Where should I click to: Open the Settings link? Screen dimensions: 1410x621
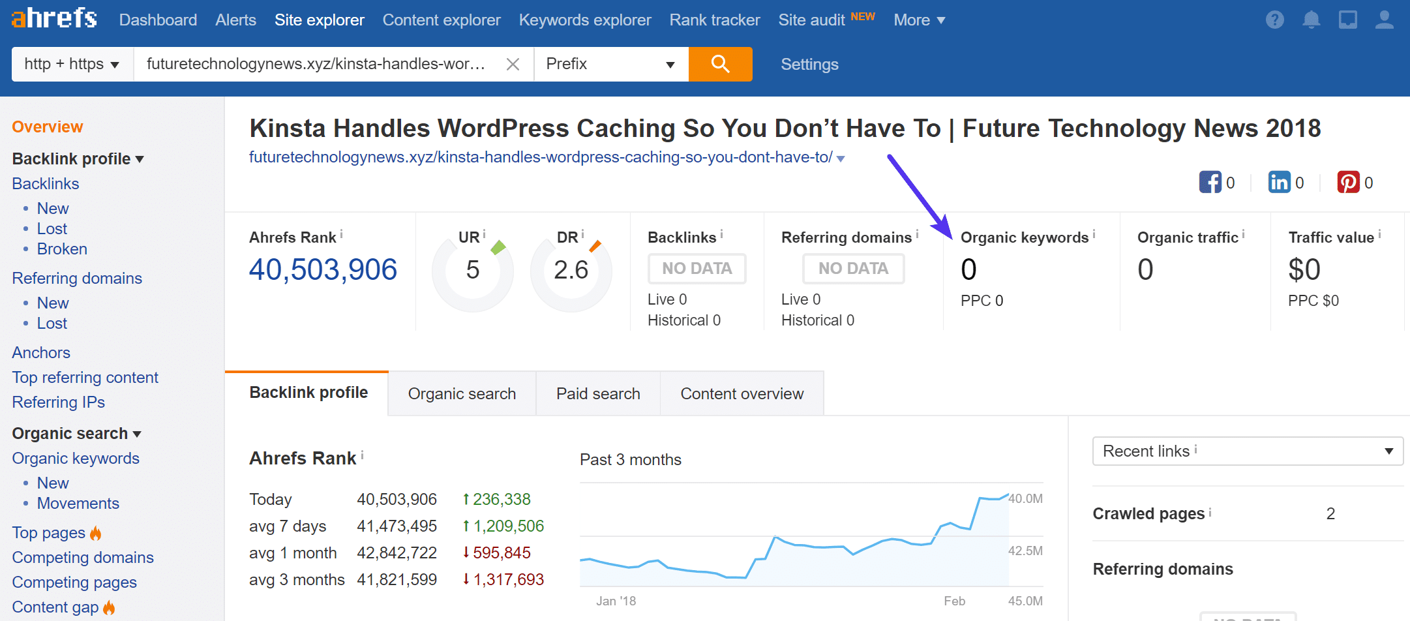pos(809,64)
